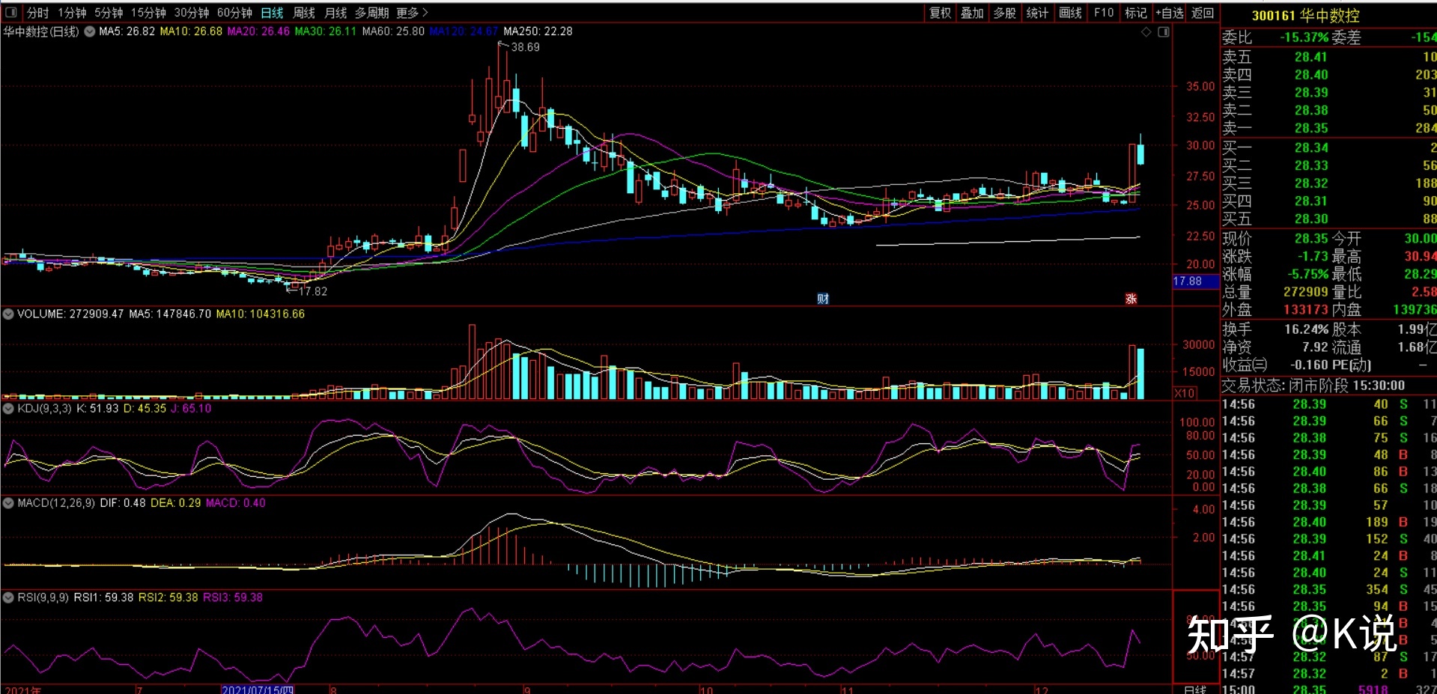The image size is (1437, 694).
Task: Click the 交易状态 闭市阶段 status line
Action: tap(1313, 386)
